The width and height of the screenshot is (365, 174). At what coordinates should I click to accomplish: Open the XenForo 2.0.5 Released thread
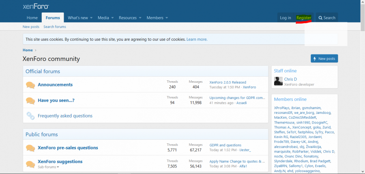[228, 82]
